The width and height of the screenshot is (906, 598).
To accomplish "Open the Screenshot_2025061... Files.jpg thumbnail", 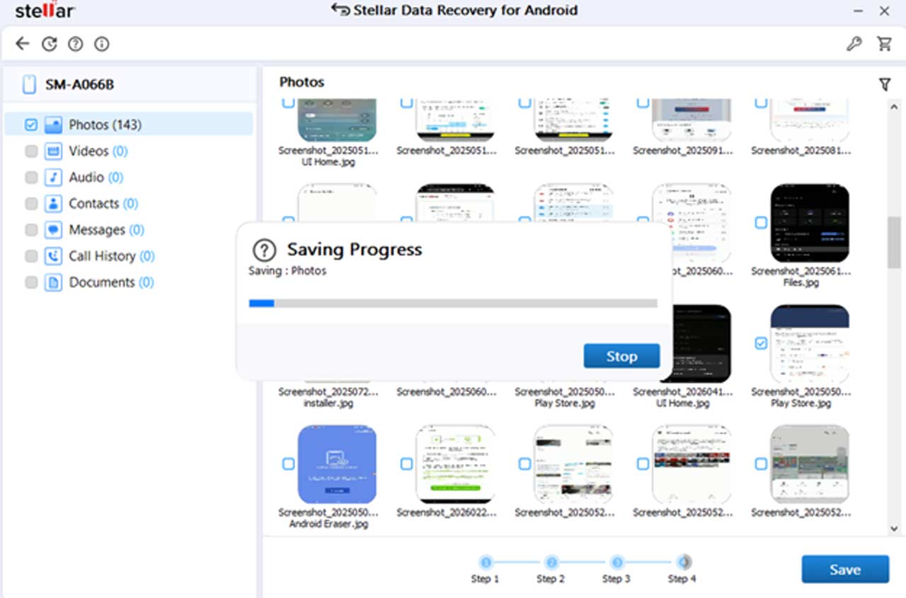I will coord(810,223).
